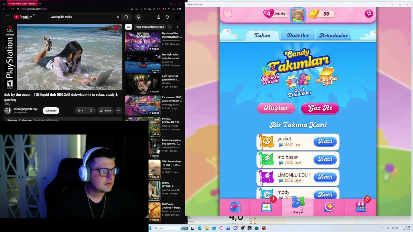Open the candy badge bottom icon
This screenshot has width=413, height=232.
click(329, 207)
